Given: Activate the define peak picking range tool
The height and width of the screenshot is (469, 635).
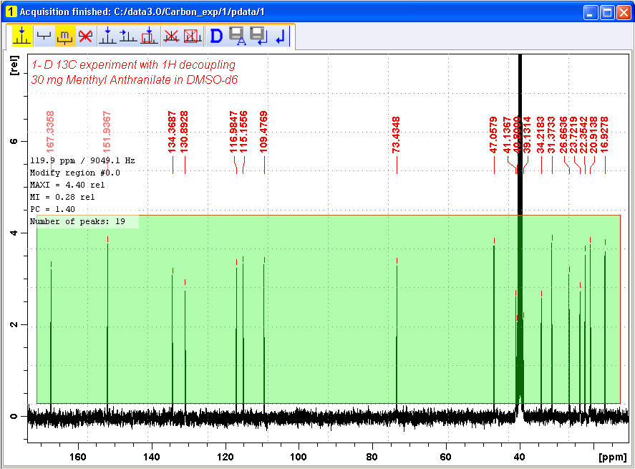Looking at the screenshot, I should pyautogui.click(x=22, y=36).
